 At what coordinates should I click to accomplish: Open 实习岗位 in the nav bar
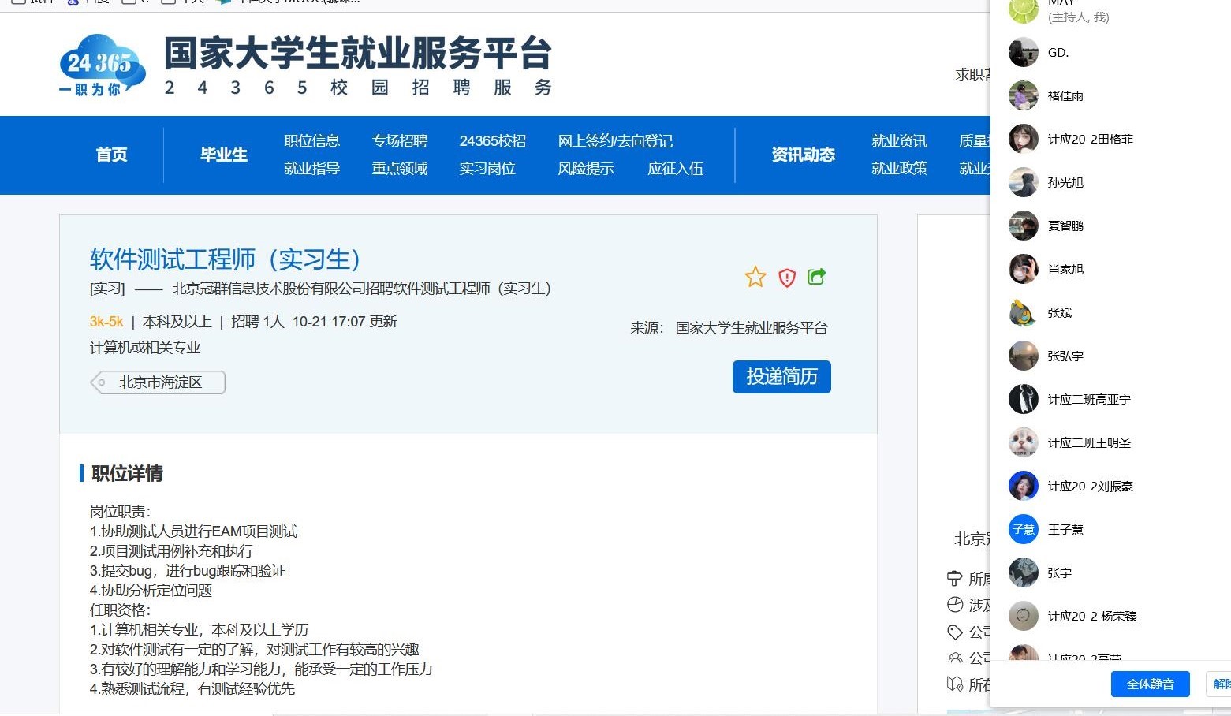click(x=487, y=169)
